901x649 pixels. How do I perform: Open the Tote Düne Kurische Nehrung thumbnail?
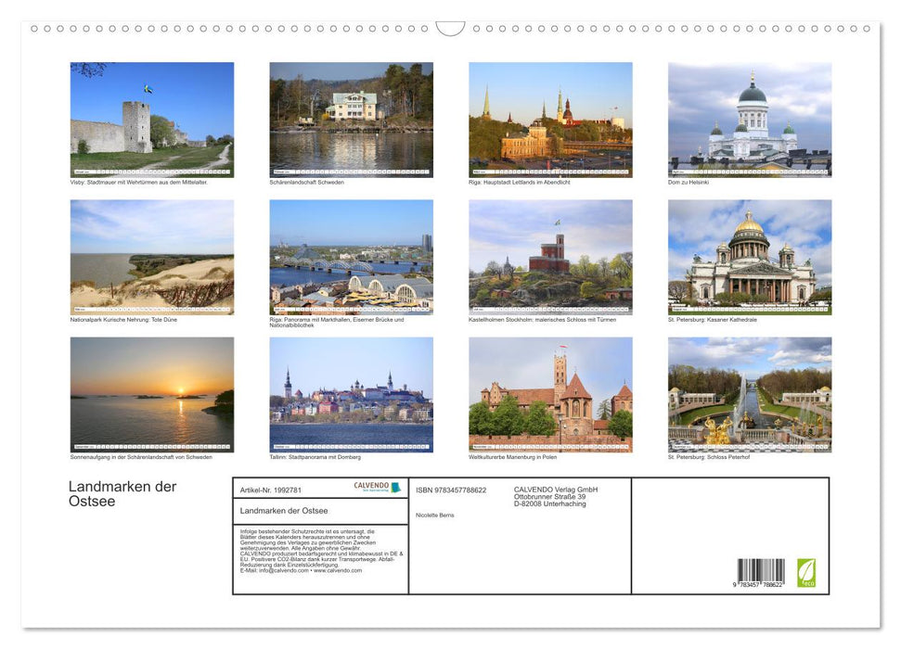152,257
